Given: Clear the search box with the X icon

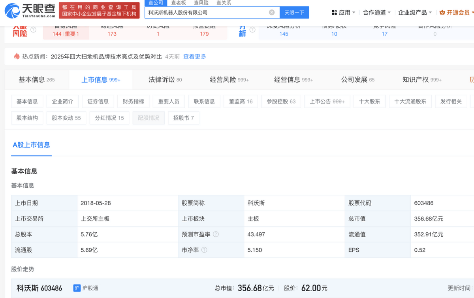Looking at the screenshot, I should pyautogui.click(x=272, y=12).
